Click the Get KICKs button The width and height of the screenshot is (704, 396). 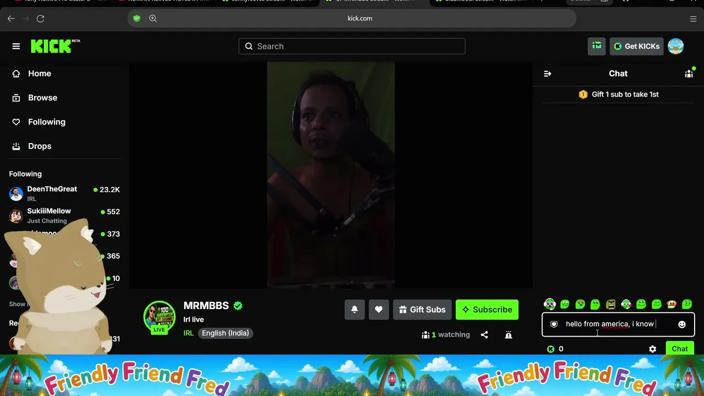tap(636, 46)
